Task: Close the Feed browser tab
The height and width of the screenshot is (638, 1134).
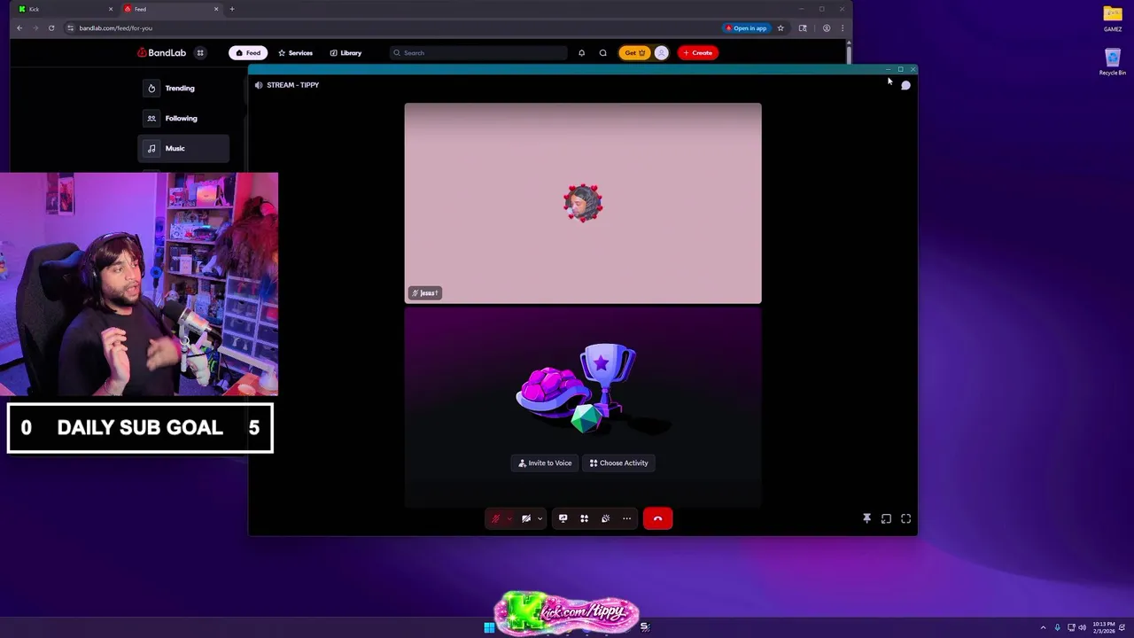Action: tap(216, 9)
